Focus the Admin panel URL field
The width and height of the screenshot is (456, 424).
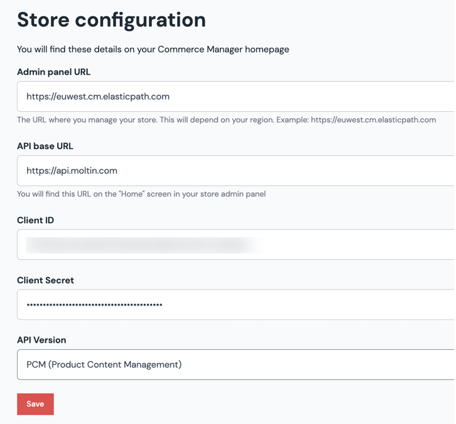click(x=236, y=97)
